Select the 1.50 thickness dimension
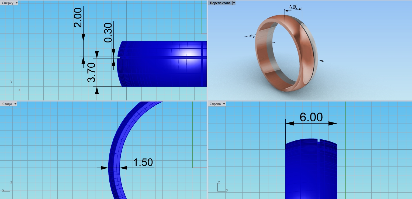Screen dimensions: 412x199 pyautogui.click(x=143, y=162)
